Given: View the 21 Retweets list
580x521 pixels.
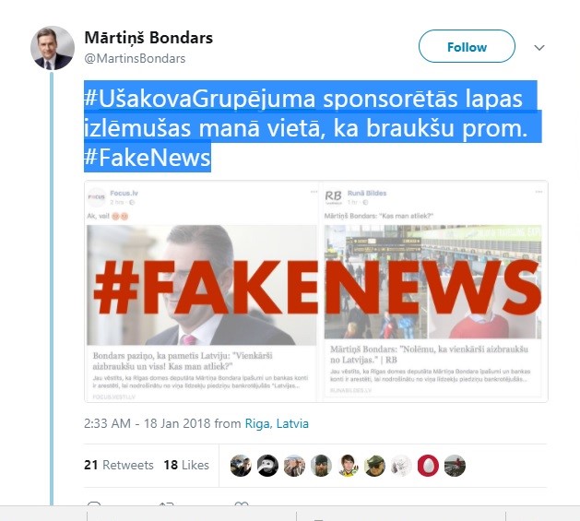Looking at the screenshot, I should [119, 465].
